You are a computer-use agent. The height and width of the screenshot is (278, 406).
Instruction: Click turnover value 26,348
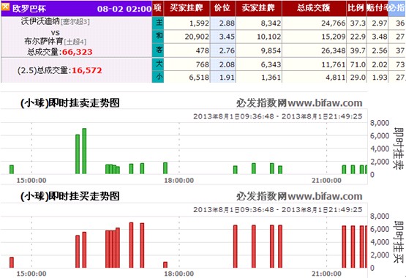click(x=334, y=50)
